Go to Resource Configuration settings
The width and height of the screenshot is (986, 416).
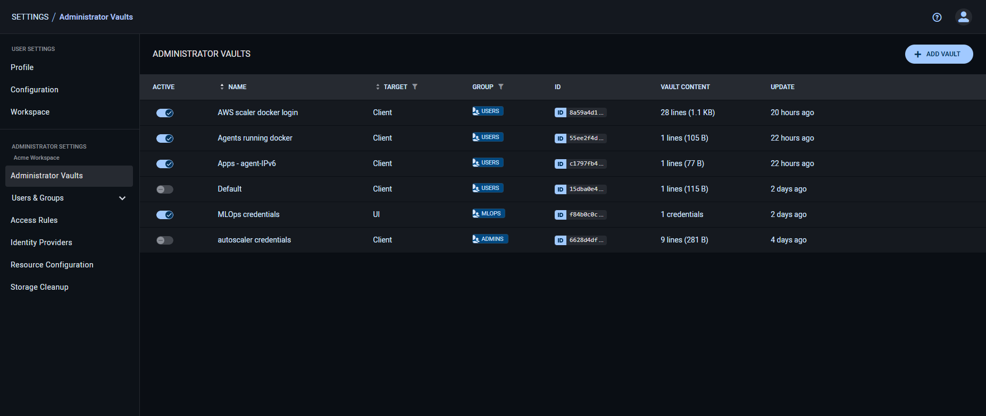coord(52,265)
